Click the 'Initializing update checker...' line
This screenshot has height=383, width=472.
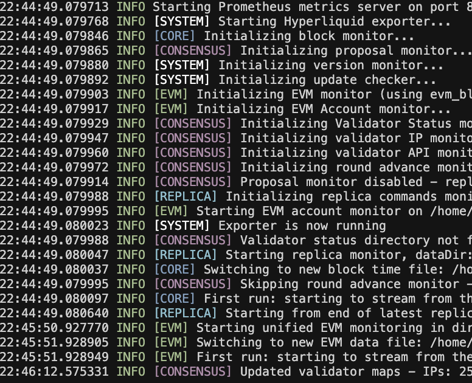[327, 80]
